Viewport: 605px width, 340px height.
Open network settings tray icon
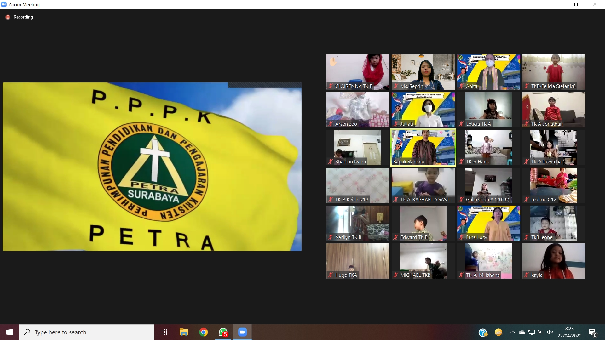[x=532, y=332]
